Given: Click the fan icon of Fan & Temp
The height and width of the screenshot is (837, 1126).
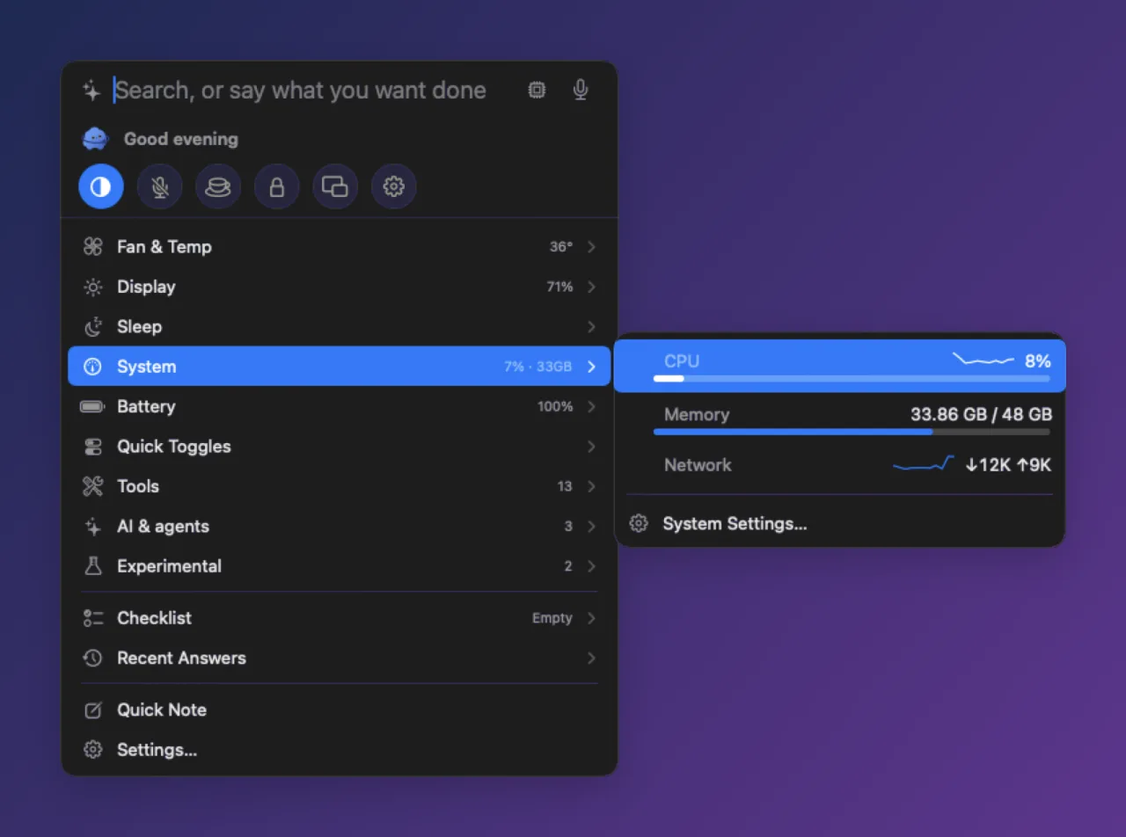Looking at the screenshot, I should (x=93, y=247).
